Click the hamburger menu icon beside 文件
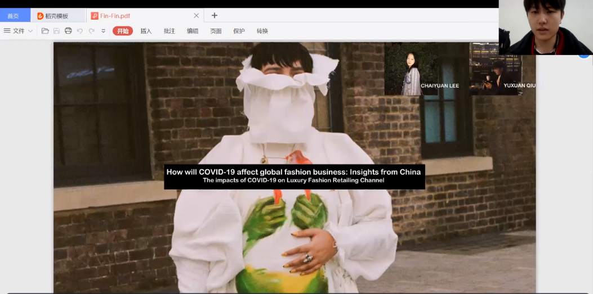The height and width of the screenshot is (294, 593). tap(7, 31)
